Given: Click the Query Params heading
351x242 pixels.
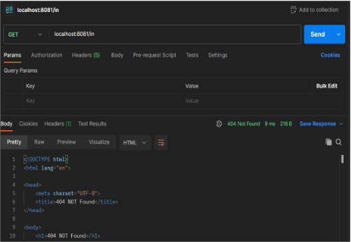Looking at the screenshot, I should pos(21,70).
